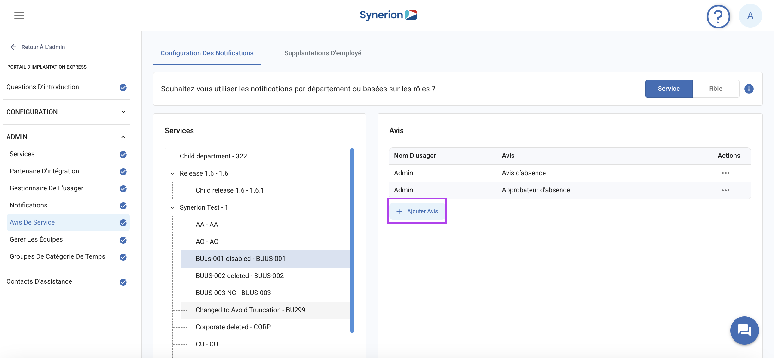Click the info icon beside Rôle
This screenshot has height=358, width=774.
point(749,89)
